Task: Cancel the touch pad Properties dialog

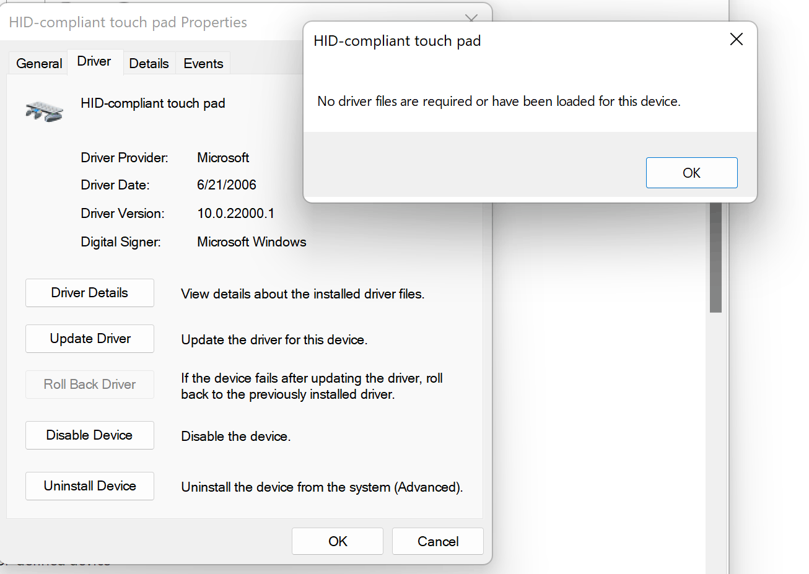Action: pos(437,541)
